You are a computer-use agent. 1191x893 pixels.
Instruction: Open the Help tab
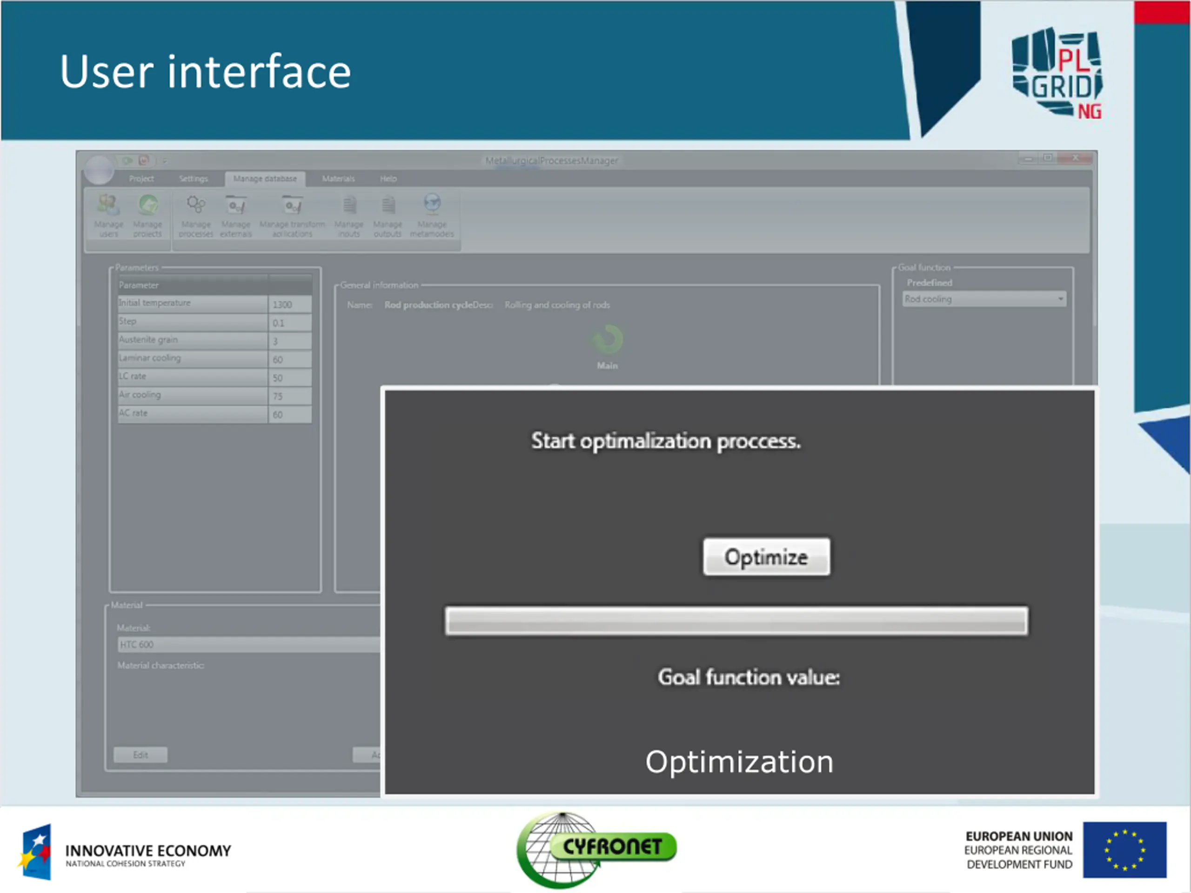click(x=388, y=179)
